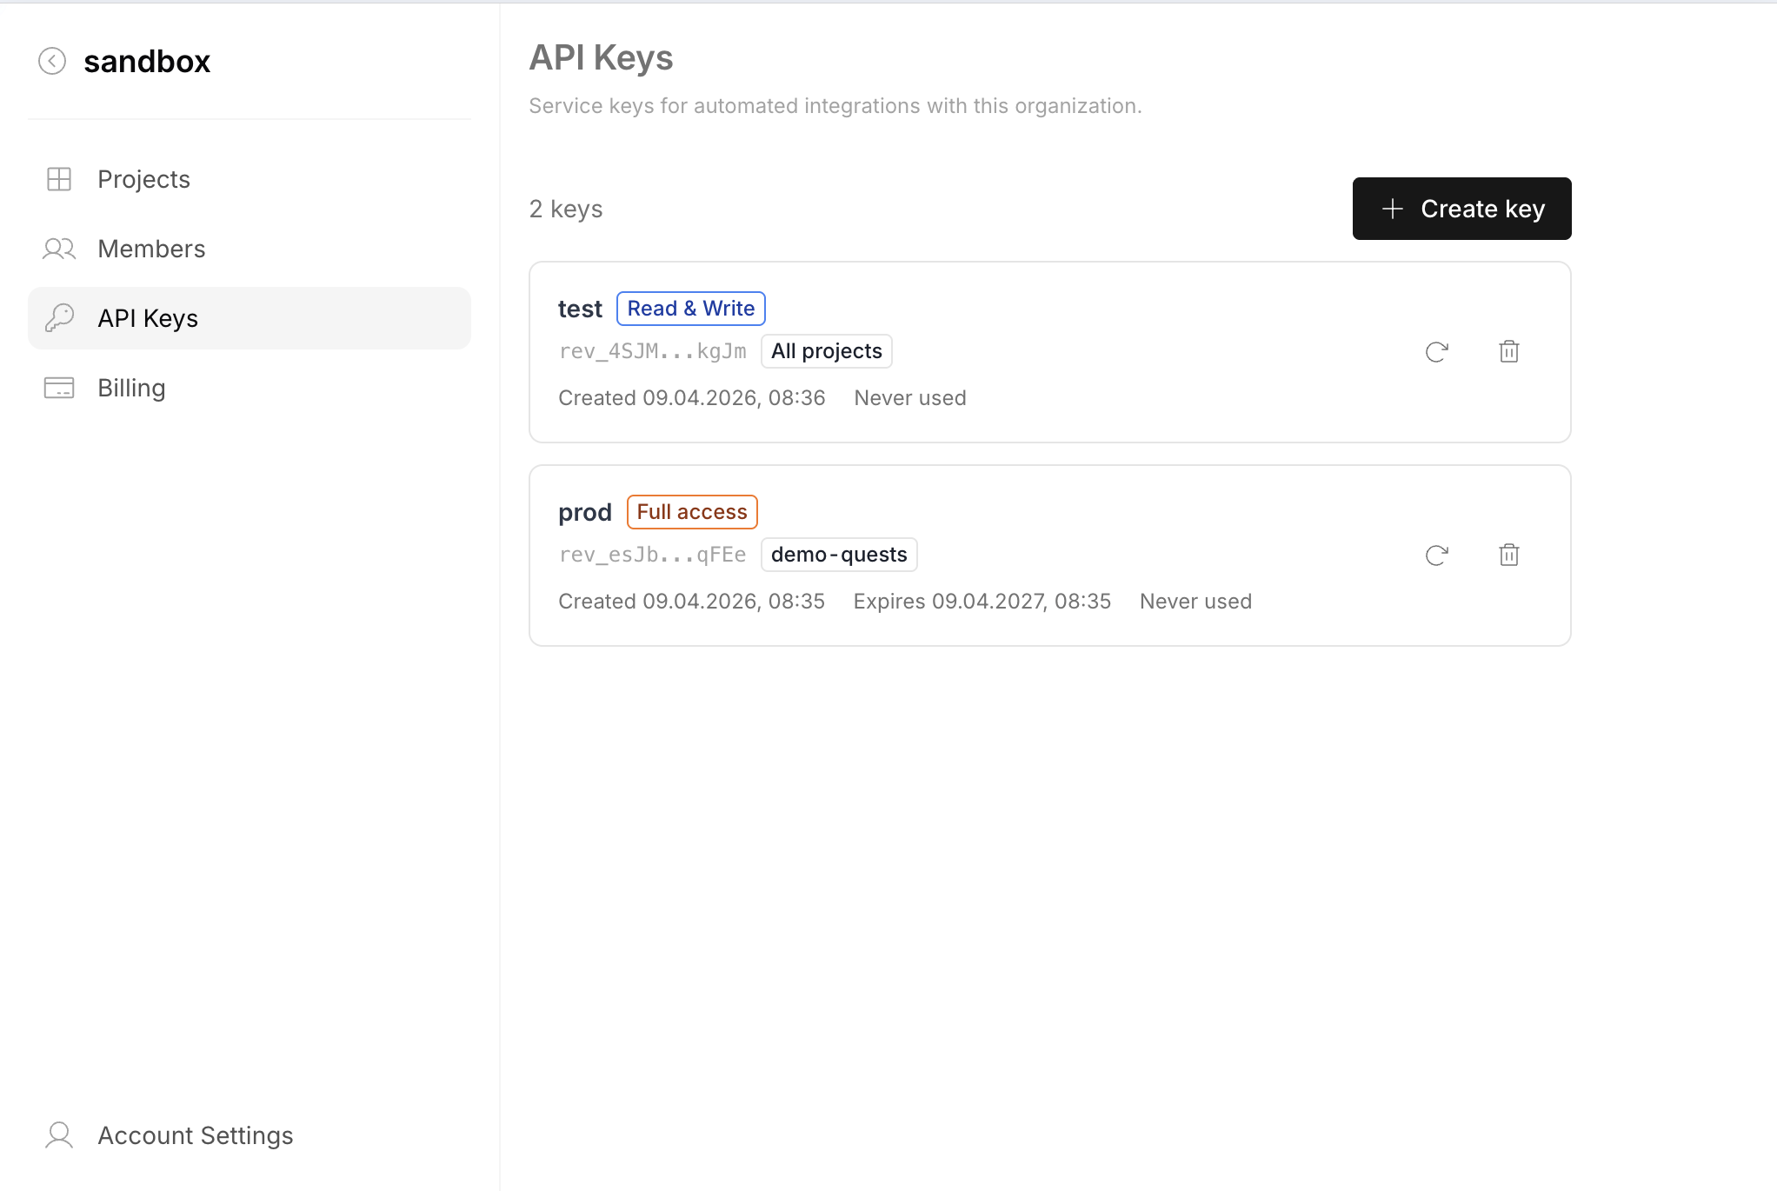Select the API Keys key icon
The height and width of the screenshot is (1191, 1777).
tap(58, 318)
